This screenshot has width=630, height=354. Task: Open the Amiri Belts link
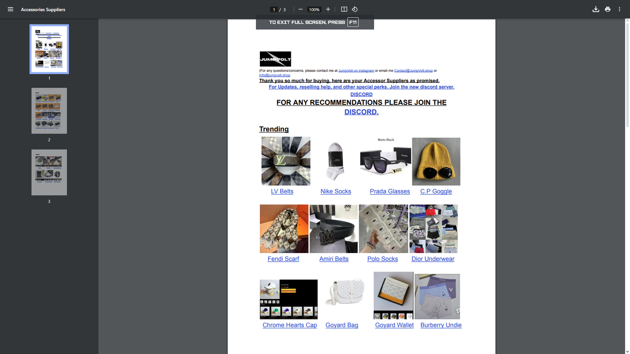point(334,259)
